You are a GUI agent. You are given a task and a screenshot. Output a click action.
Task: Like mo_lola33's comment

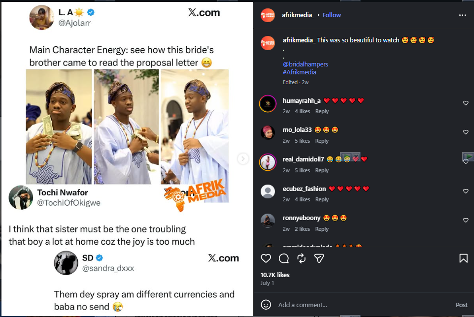pyautogui.click(x=466, y=132)
